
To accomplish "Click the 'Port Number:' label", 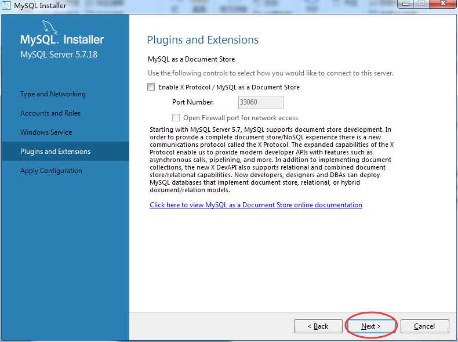I will coord(193,102).
